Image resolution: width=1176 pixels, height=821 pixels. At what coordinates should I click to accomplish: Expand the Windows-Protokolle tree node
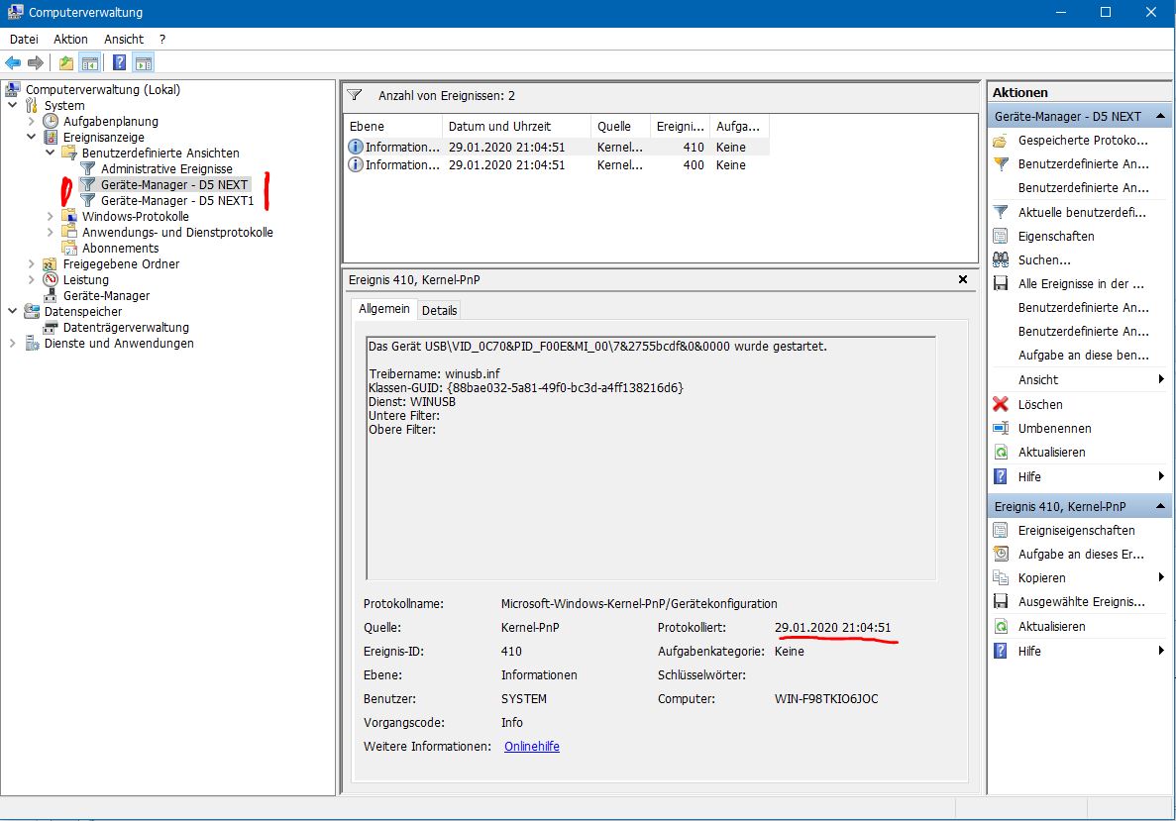tap(51, 216)
